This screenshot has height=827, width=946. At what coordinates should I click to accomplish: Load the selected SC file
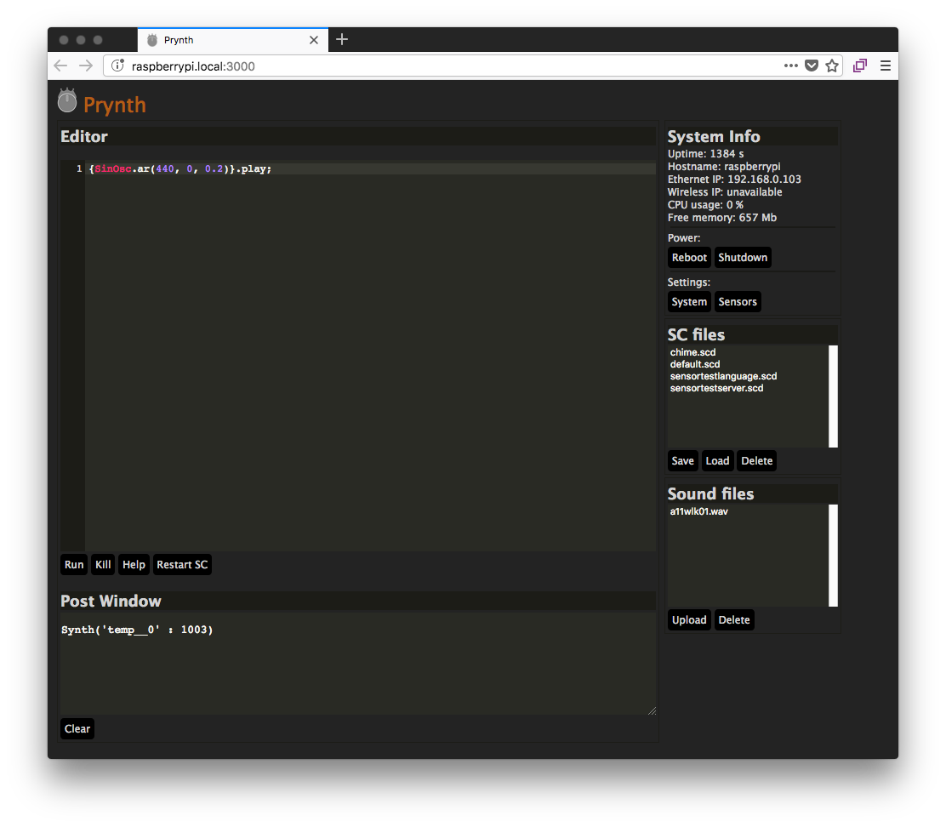(717, 461)
